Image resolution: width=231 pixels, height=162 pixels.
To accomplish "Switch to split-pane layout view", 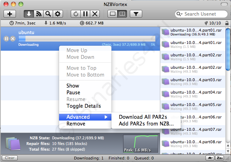I will coord(122,14).
